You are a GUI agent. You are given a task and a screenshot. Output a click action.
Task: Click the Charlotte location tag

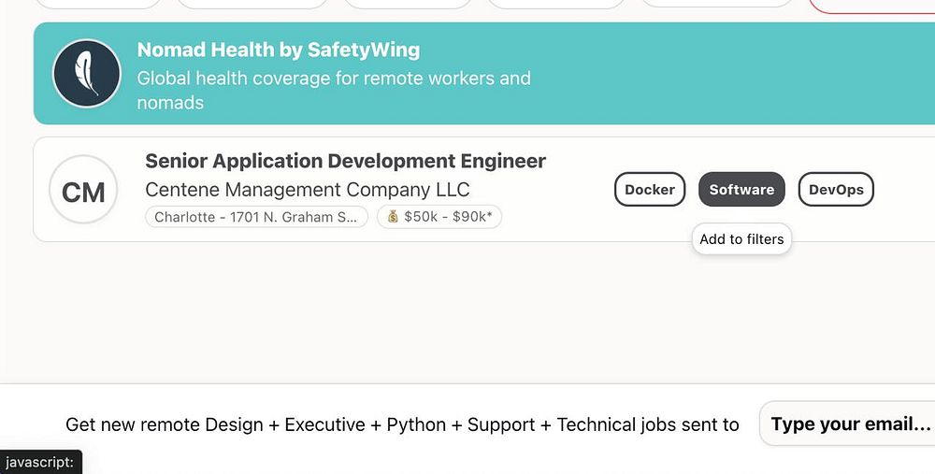[255, 217]
